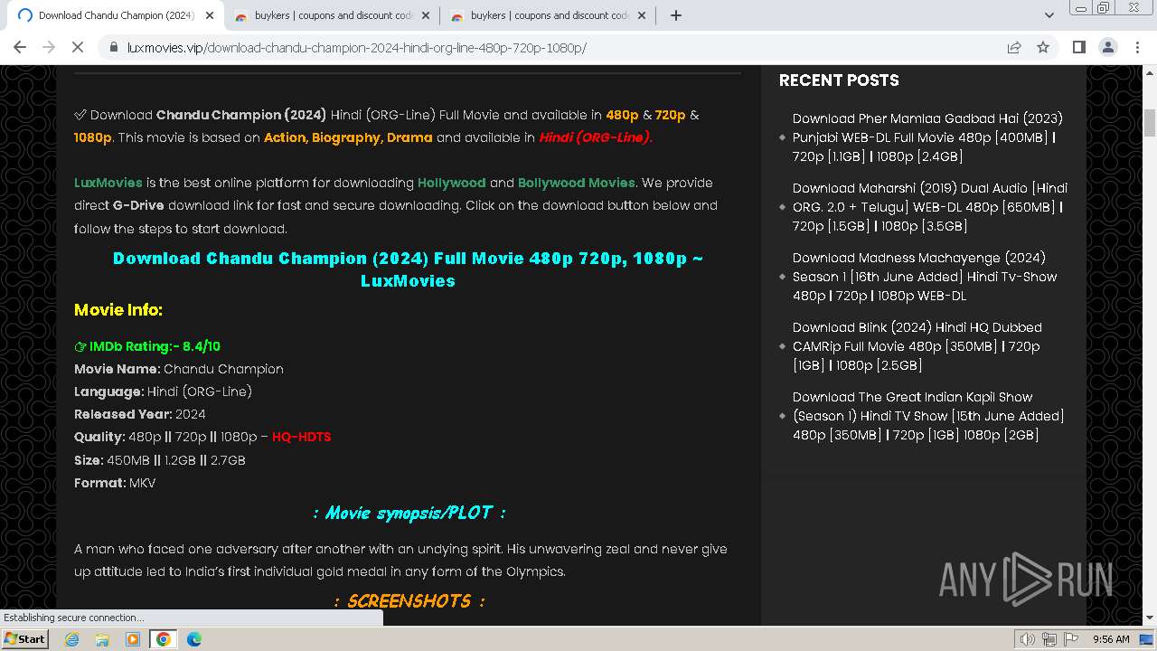Show the 9:56 AM clock calendar
1157x651 pixels.
(x=1111, y=639)
